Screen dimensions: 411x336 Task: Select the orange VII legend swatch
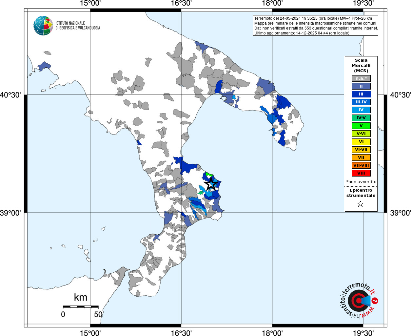pyautogui.click(x=361, y=157)
